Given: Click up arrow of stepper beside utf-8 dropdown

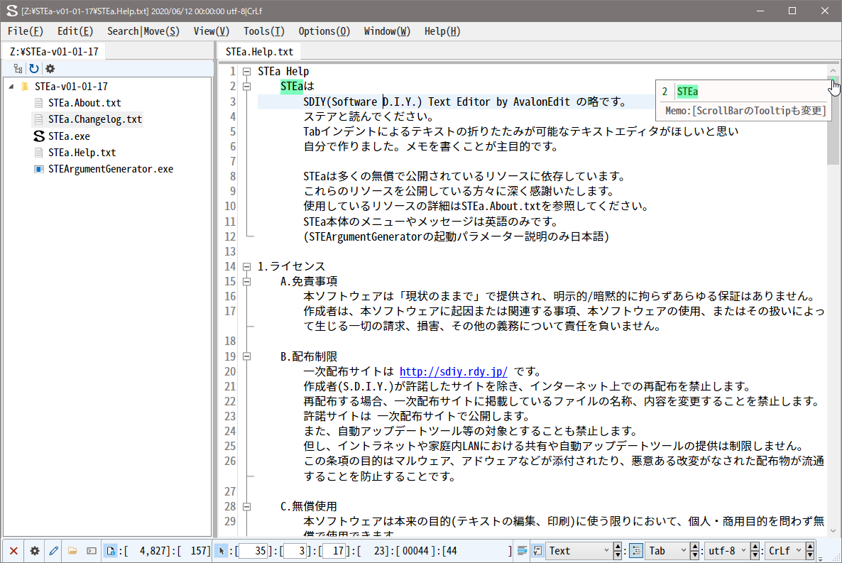Looking at the screenshot, I should [755, 547].
